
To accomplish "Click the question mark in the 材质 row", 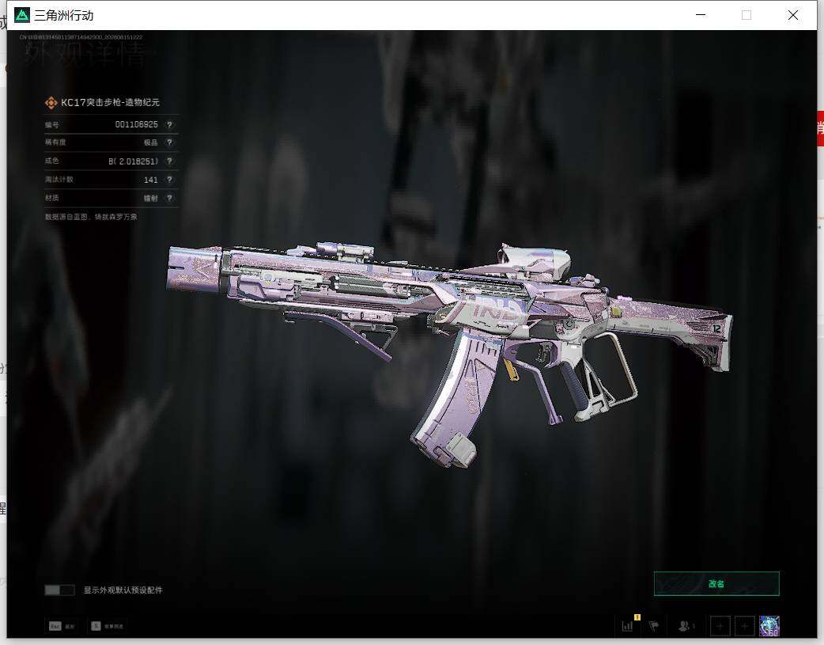I will (169, 199).
